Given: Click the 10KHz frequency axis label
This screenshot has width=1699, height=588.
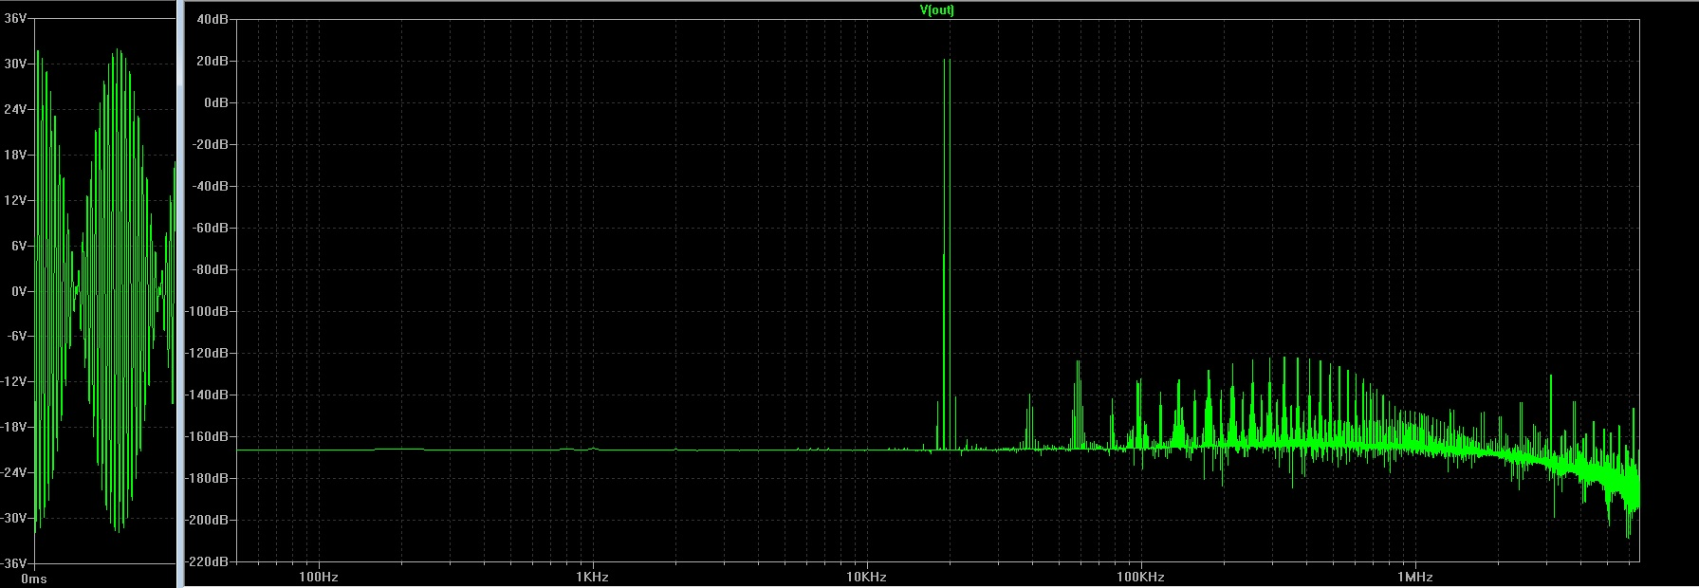Looking at the screenshot, I should (x=867, y=577).
